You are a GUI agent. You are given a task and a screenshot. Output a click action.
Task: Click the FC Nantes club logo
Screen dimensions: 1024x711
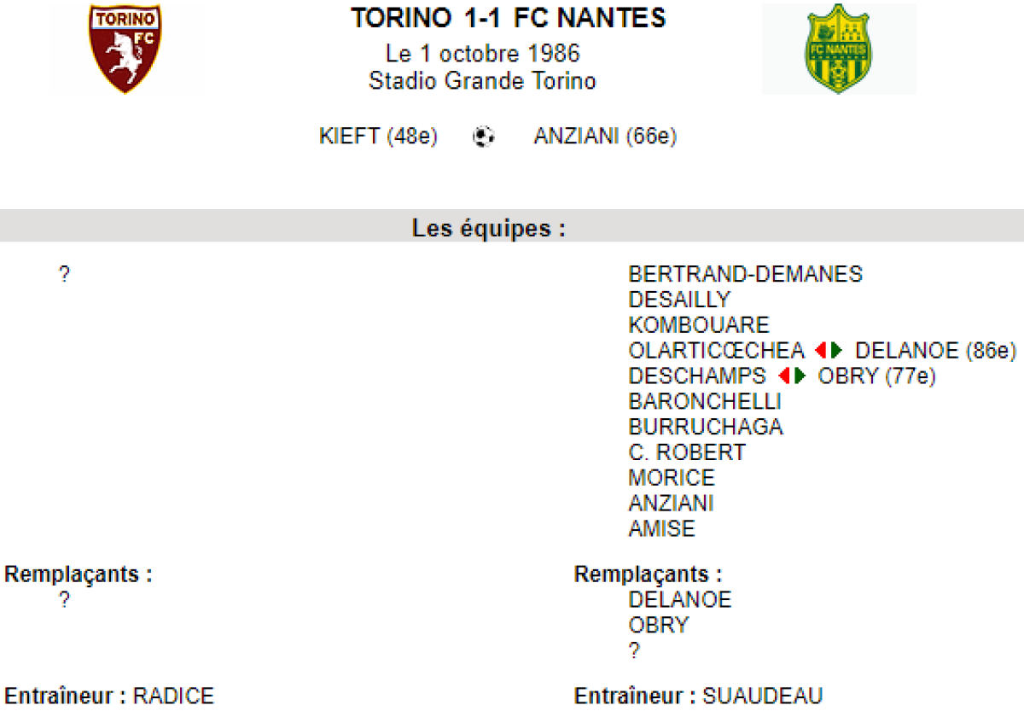pyautogui.click(x=838, y=49)
